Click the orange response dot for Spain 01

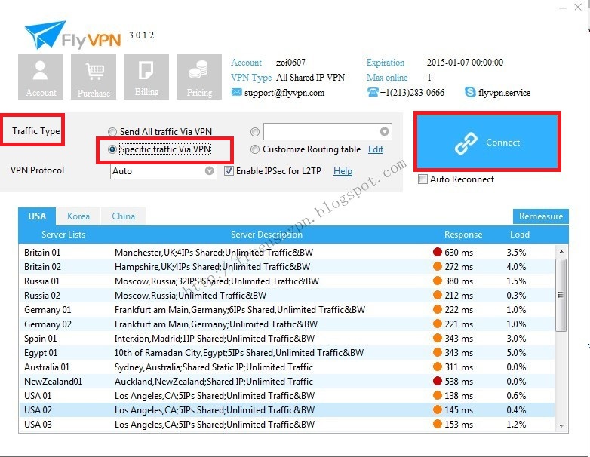tap(438, 338)
